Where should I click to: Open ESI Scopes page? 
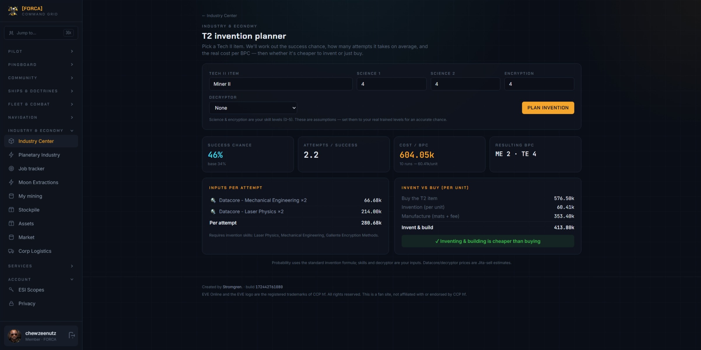41,289
